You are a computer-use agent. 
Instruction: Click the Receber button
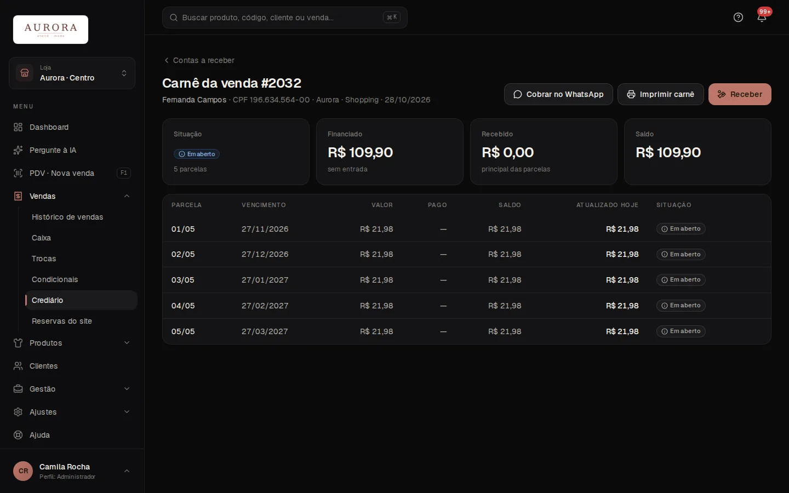click(740, 94)
